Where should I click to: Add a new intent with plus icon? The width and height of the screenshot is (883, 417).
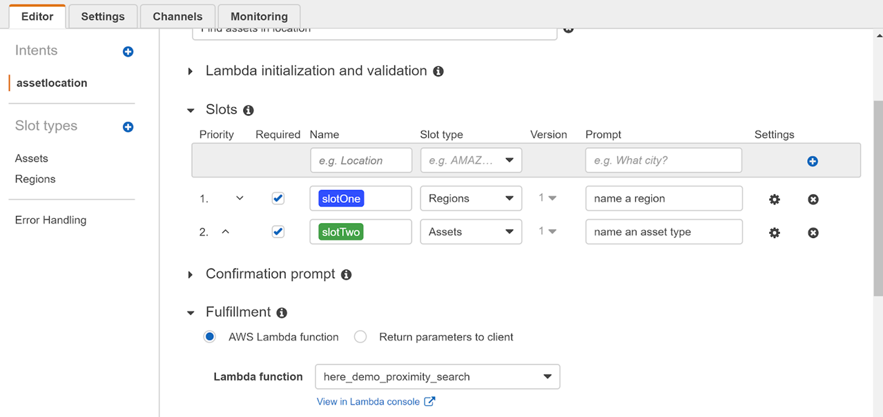pos(128,52)
